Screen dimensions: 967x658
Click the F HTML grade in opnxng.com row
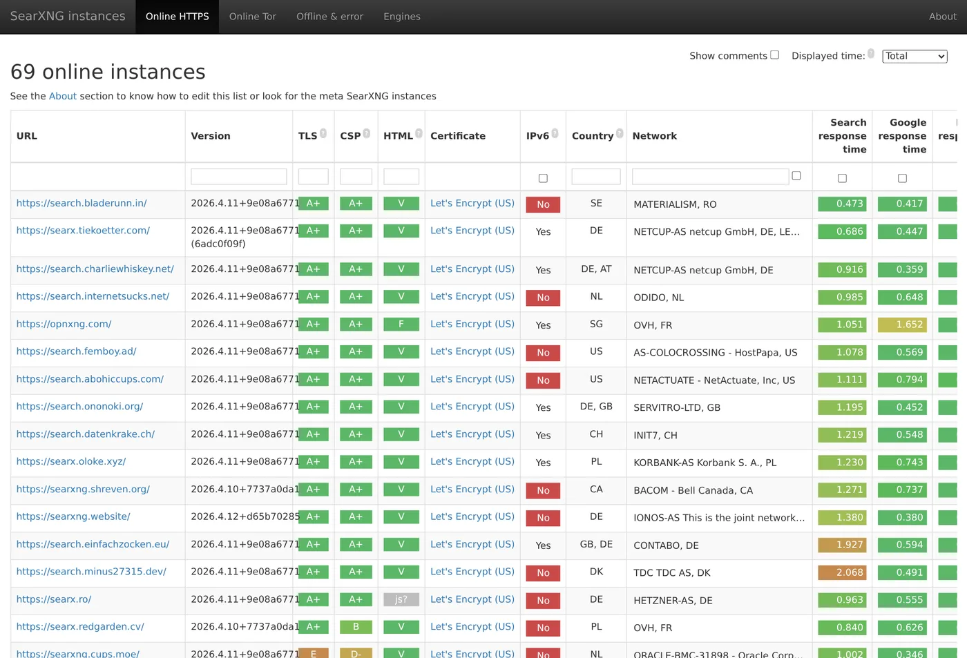point(401,324)
